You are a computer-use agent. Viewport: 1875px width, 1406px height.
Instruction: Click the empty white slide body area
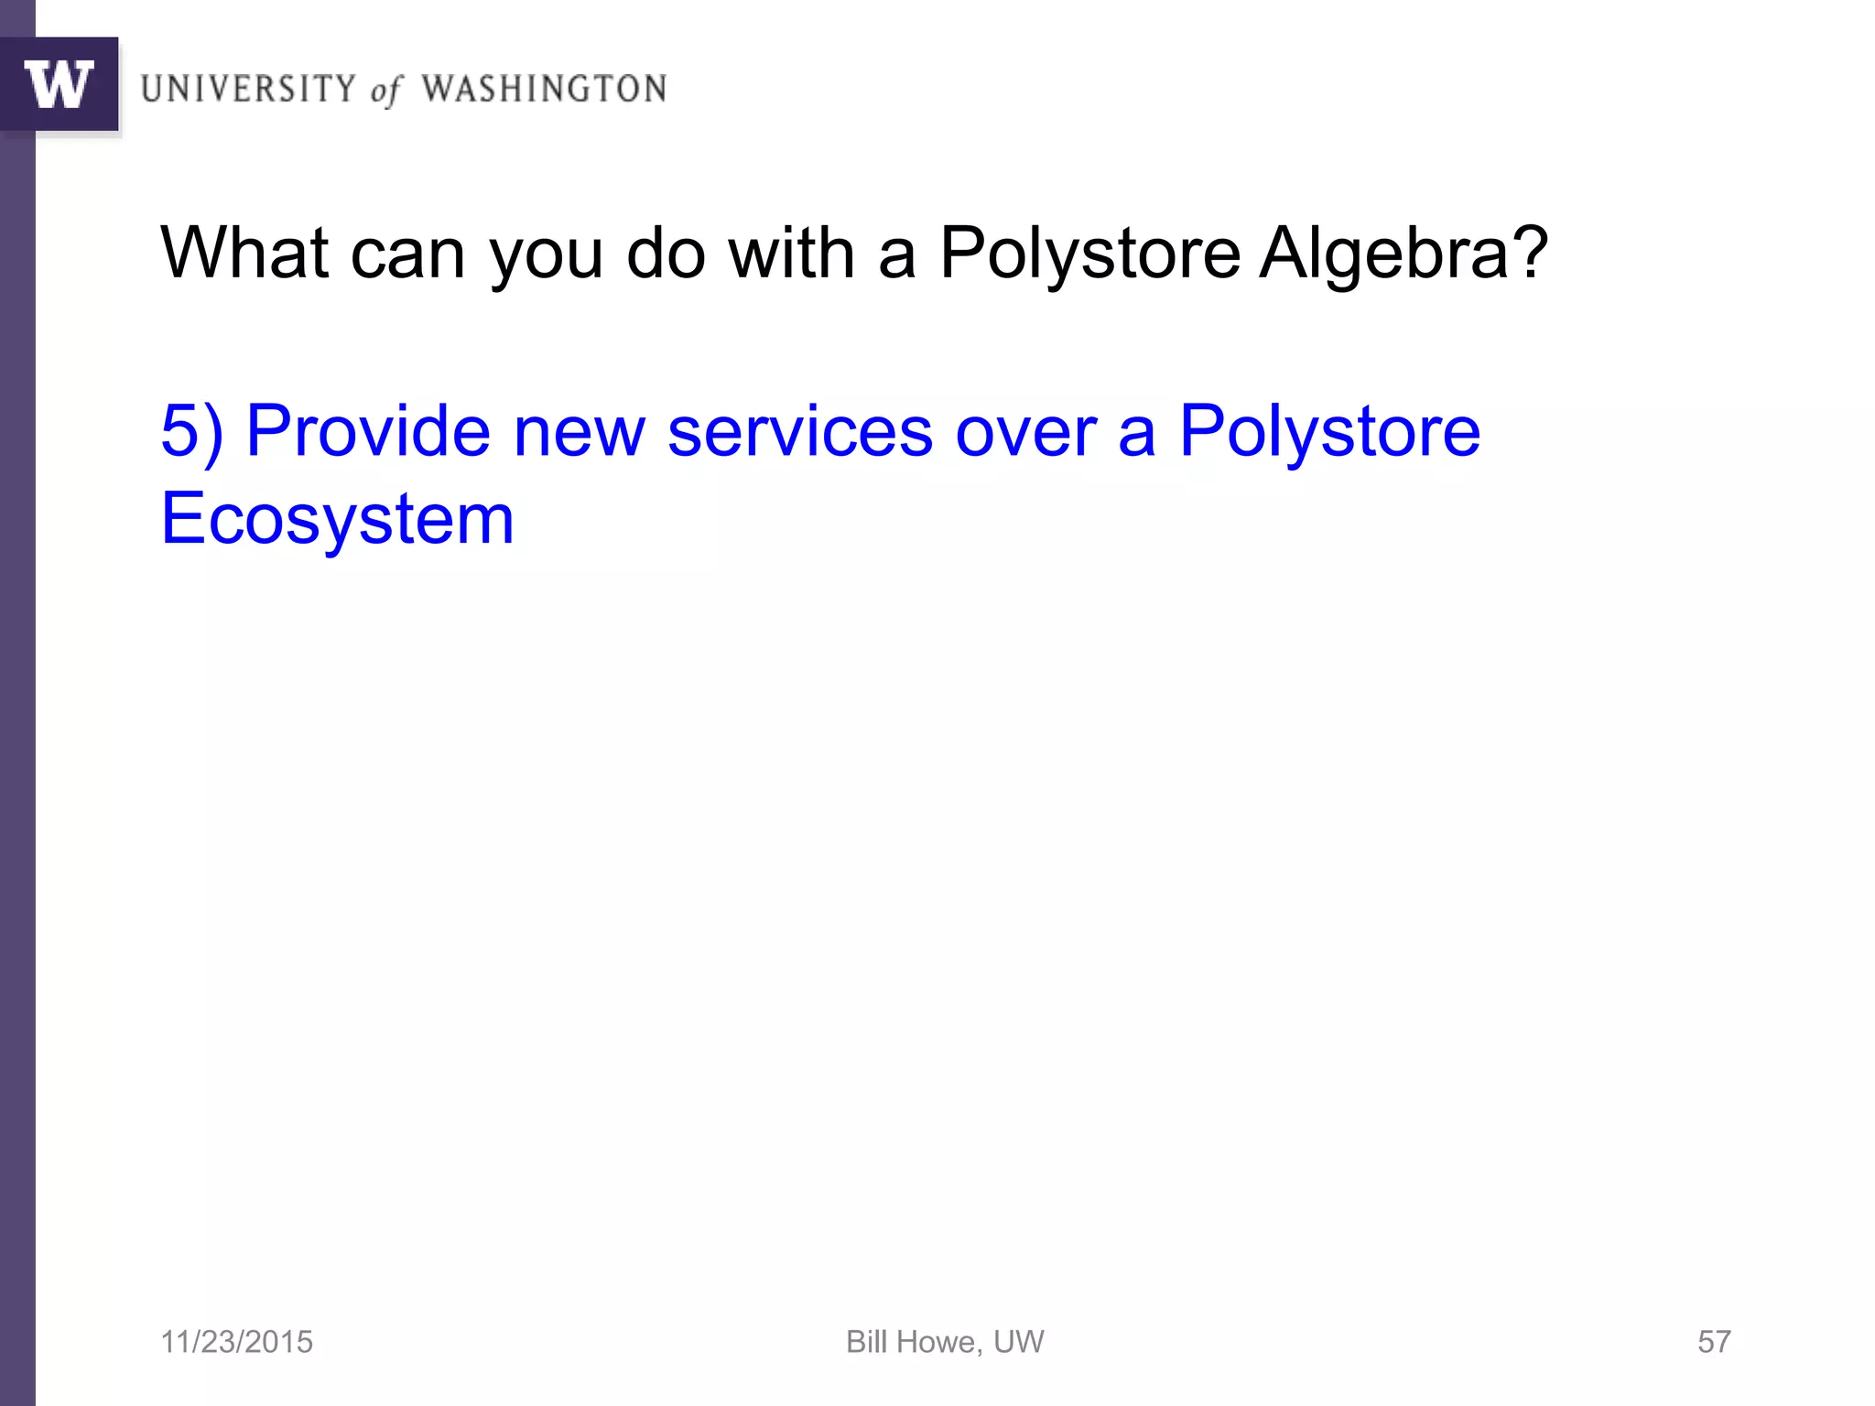click(952, 915)
